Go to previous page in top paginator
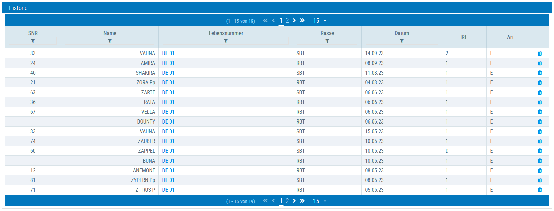554x211 pixels. point(273,20)
